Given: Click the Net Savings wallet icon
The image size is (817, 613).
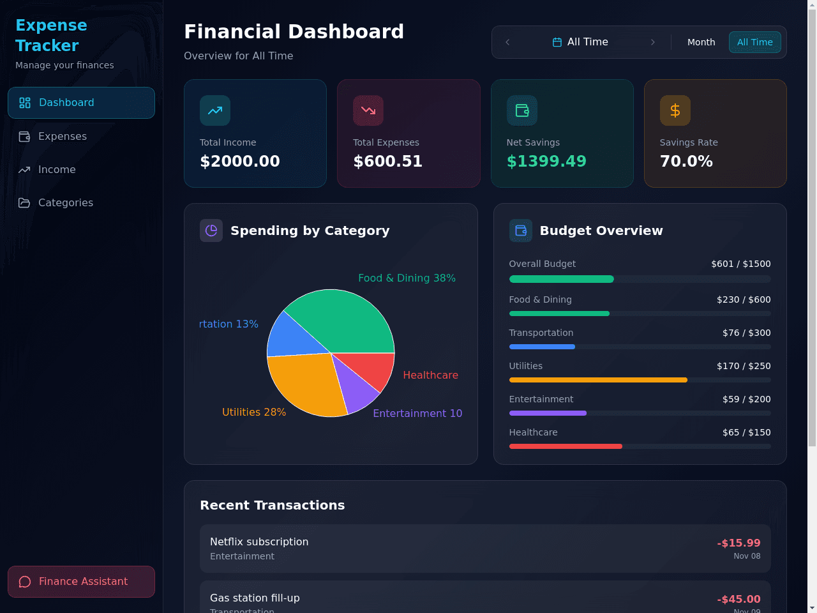Looking at the screenshot, I should point(522,110).
